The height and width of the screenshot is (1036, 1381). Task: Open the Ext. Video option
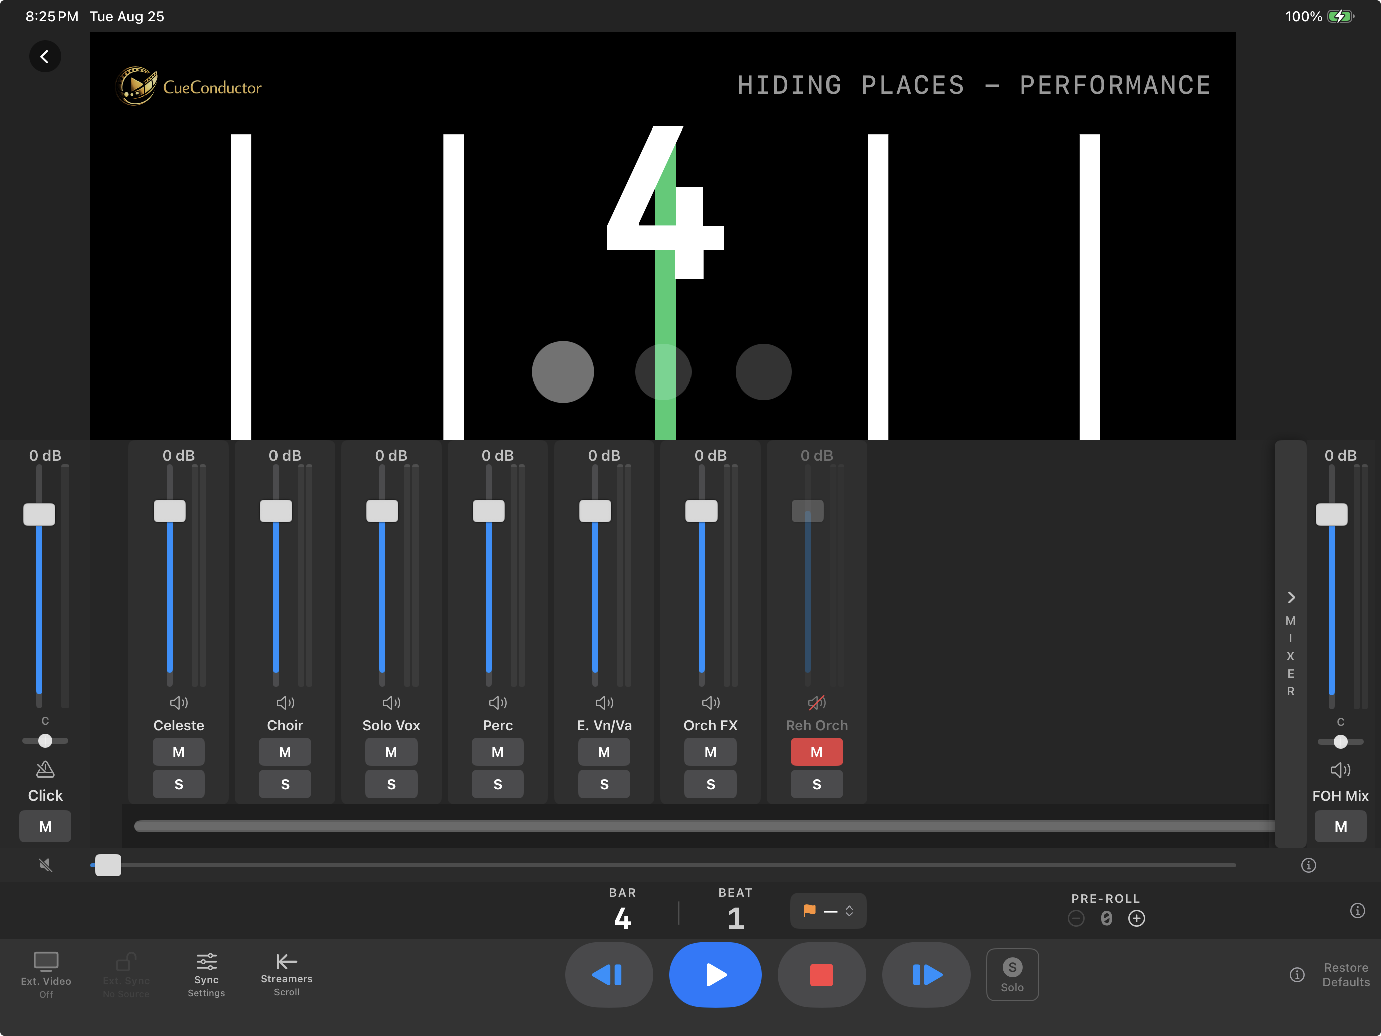[x=46, y=974]
